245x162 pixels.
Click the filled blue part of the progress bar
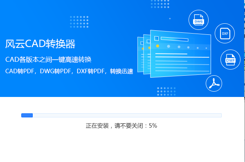click(x=27, y=115)
